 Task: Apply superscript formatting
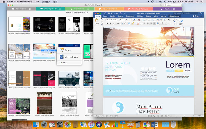125,23
